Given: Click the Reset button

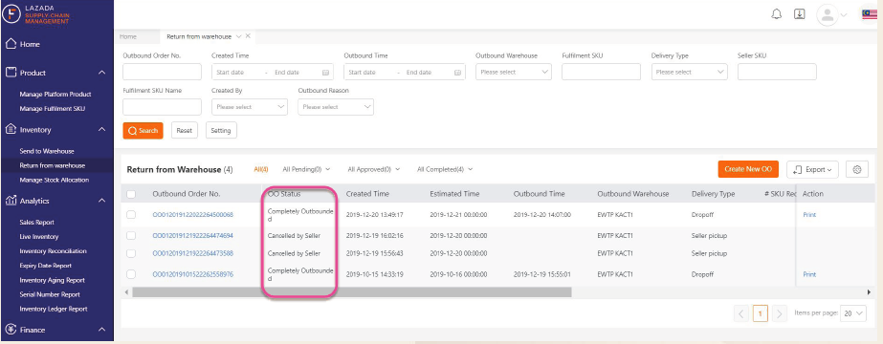Looking at the screenshot, I should [x=184, y=130].
